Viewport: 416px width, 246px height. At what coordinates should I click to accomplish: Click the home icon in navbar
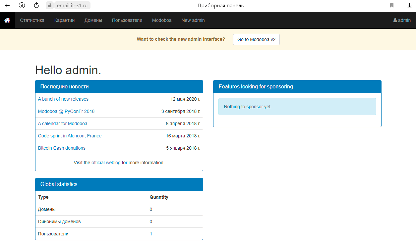tap(7, 20)
